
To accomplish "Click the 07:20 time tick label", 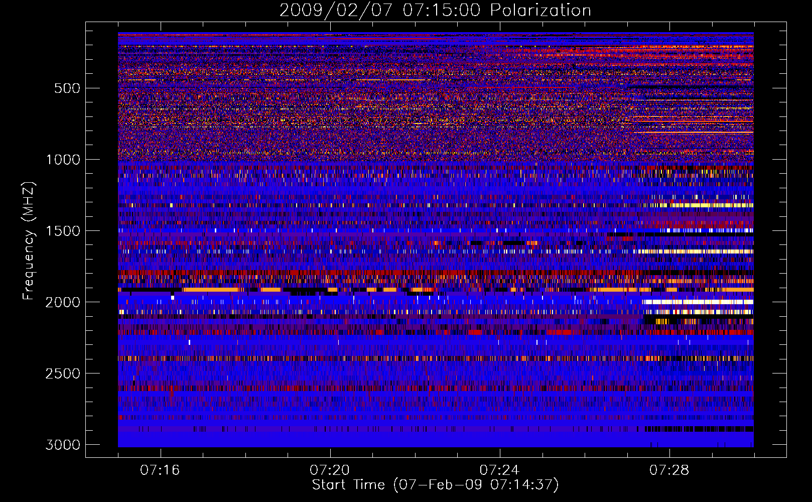I will (330, 470).
